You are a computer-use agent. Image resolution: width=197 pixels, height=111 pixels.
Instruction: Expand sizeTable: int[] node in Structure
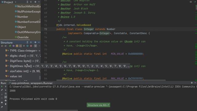(8, 71)
